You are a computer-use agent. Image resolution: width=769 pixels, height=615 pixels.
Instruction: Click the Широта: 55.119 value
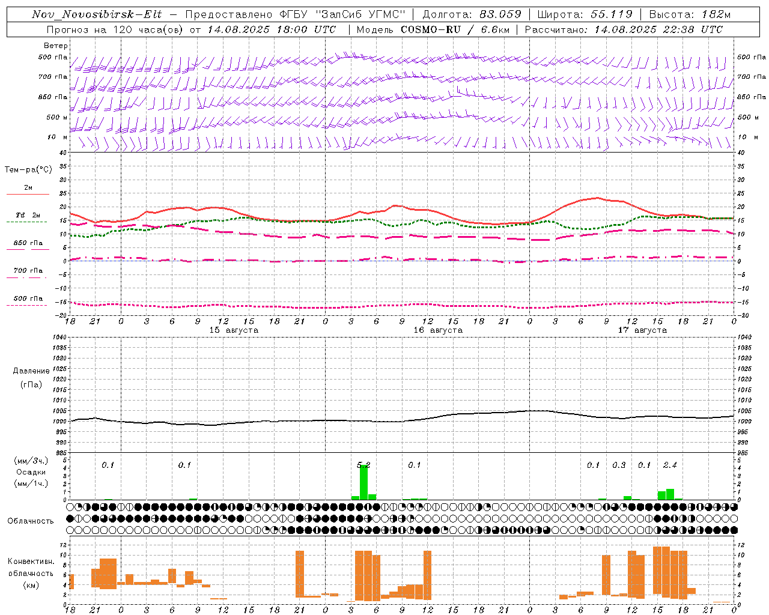coord(585,14)
